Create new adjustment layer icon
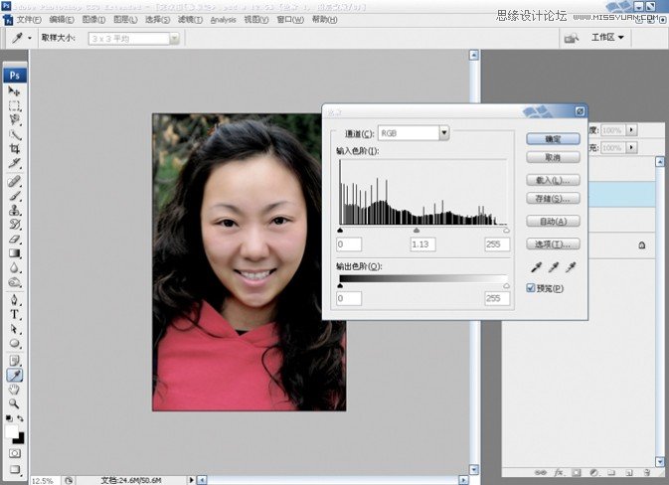This screenshot has height=485, width=669. click(x=593, y=472)
